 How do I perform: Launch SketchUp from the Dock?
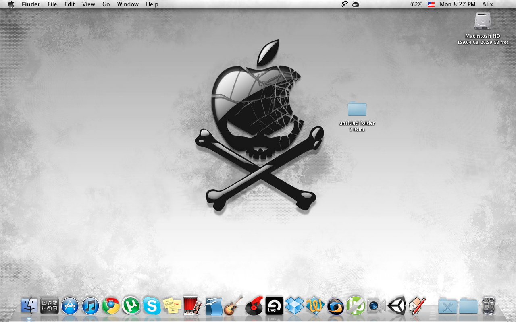pyautogui.click(x=417, y=306)
